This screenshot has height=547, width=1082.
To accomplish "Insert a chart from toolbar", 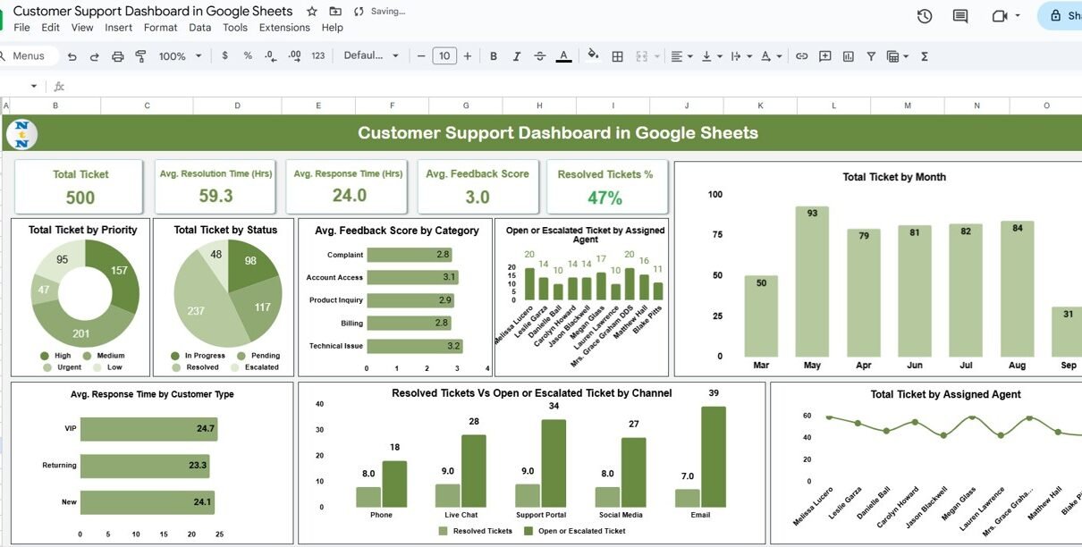I will pos(848,56).
